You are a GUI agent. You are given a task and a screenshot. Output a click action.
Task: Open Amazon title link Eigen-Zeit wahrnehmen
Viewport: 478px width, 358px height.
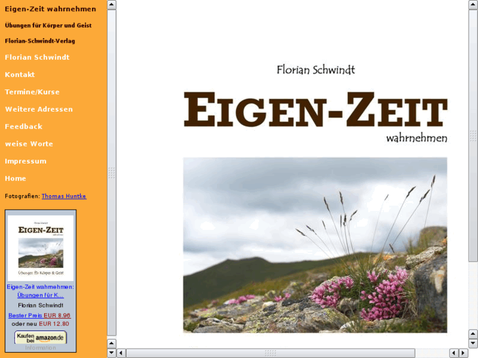point(40,291)
